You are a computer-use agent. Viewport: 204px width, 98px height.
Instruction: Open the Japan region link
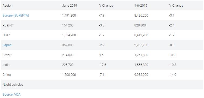(7, 45)
